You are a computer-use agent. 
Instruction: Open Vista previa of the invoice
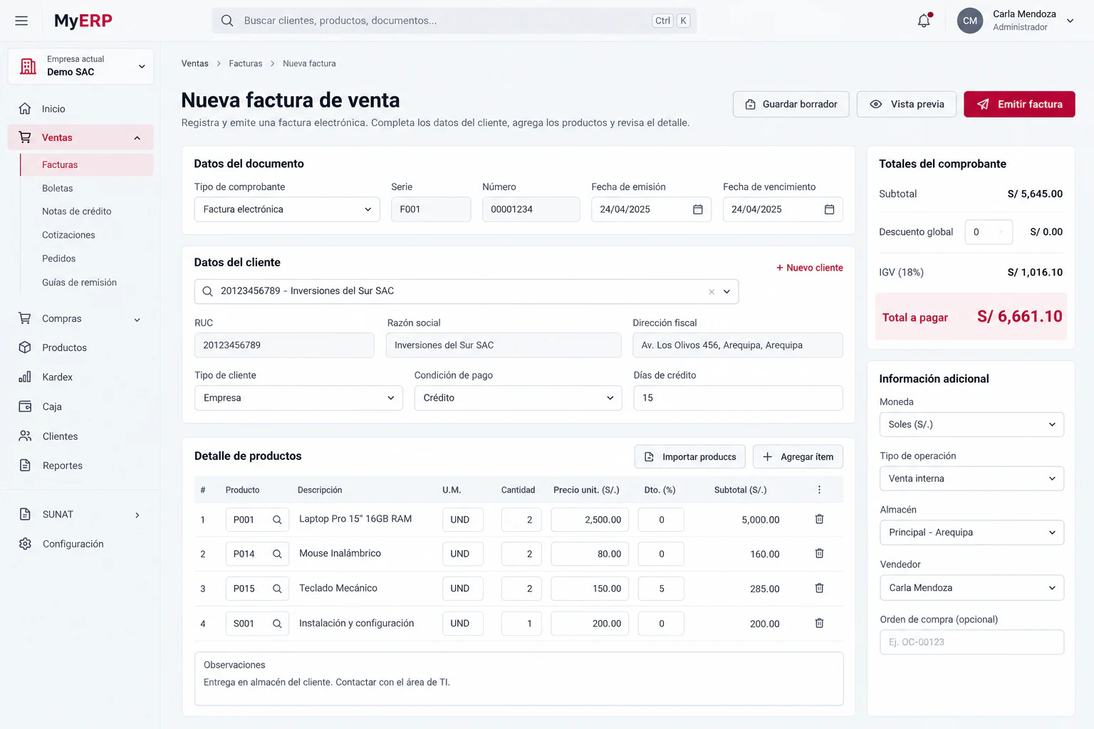[x=907, y=104]
